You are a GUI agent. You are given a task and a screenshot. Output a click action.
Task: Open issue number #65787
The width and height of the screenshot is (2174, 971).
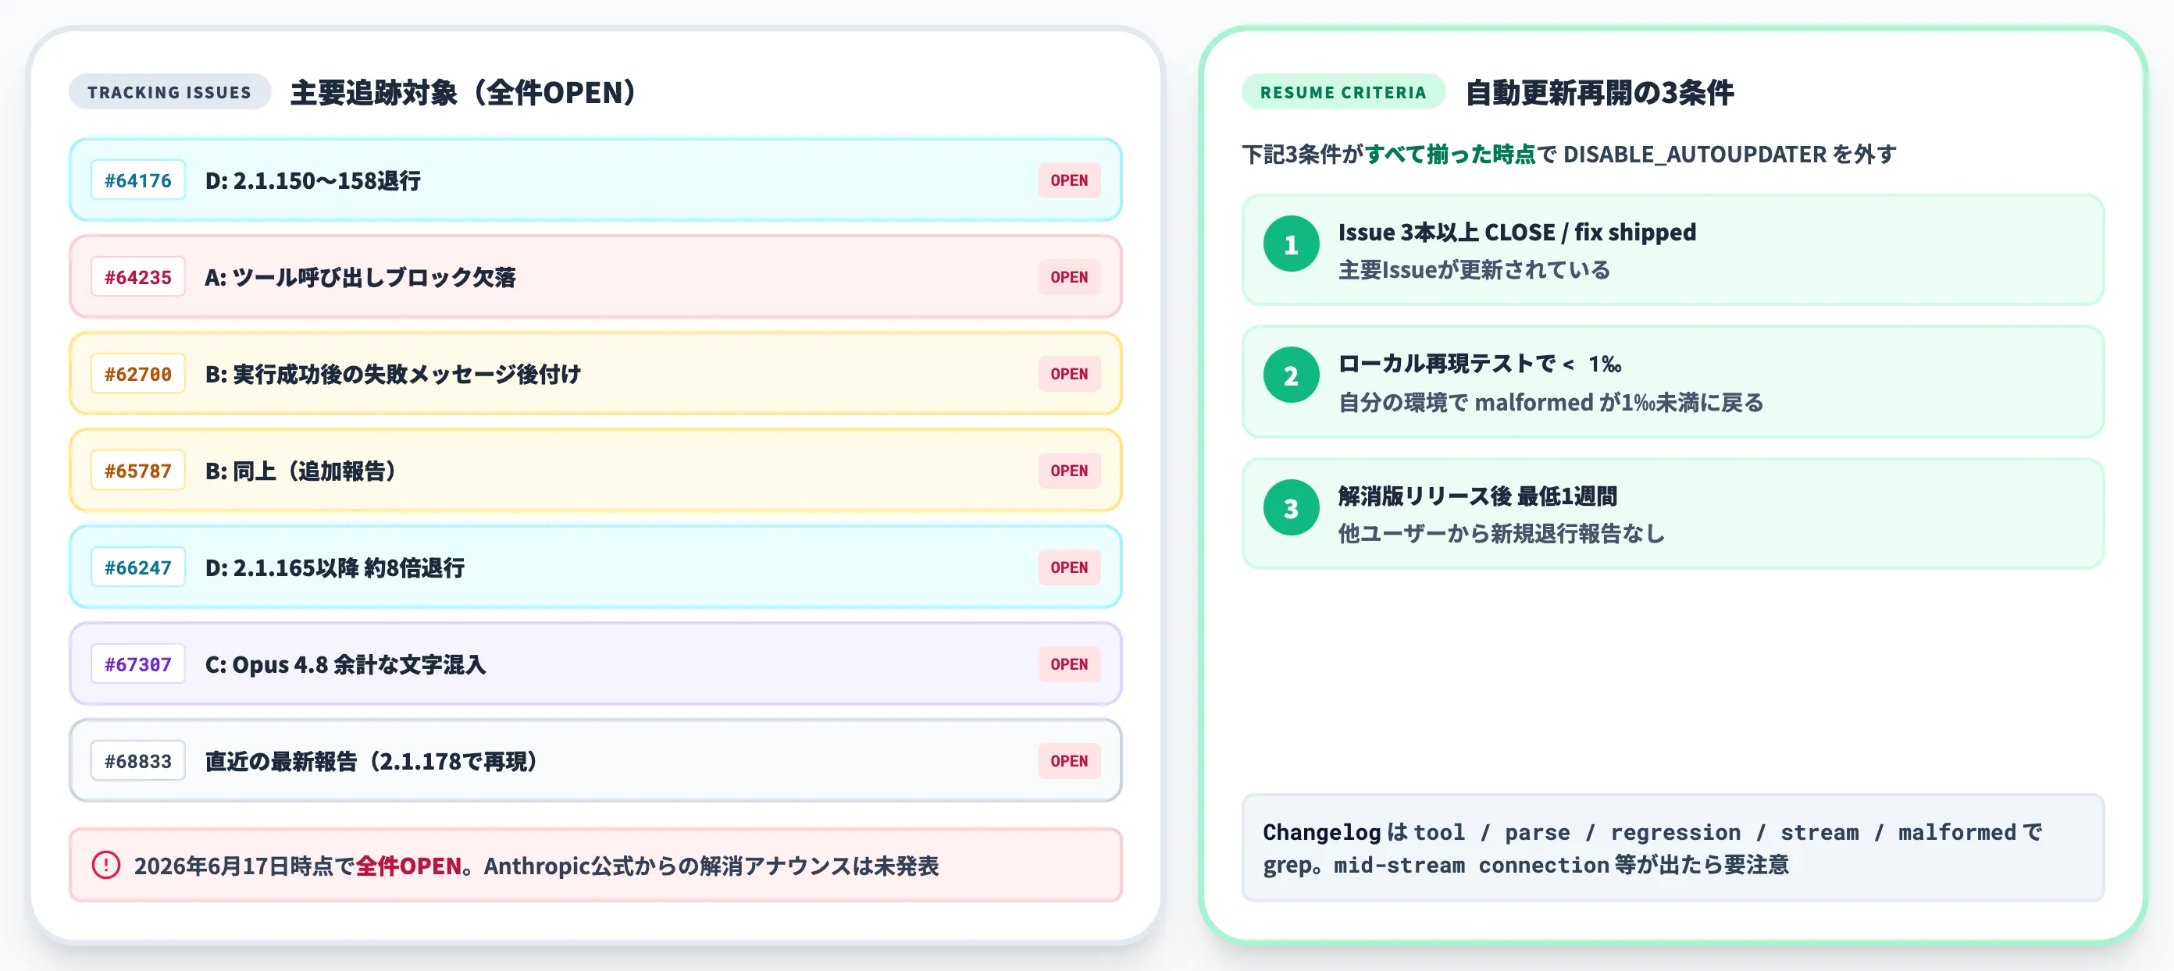137,471
